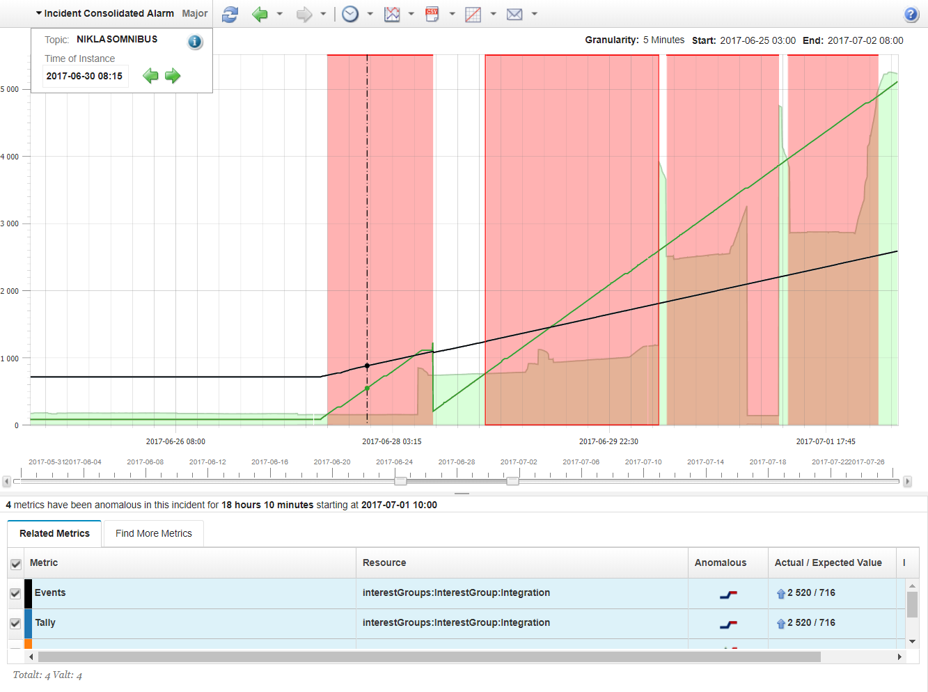Image resolution: width=928 pixels, height=692 pixels.
Task: Go to next time of instance
Action: (173, 76)
